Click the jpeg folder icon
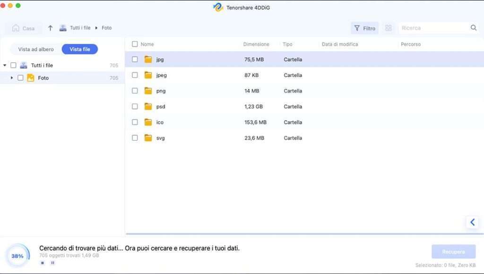 [x=148, y=75]
